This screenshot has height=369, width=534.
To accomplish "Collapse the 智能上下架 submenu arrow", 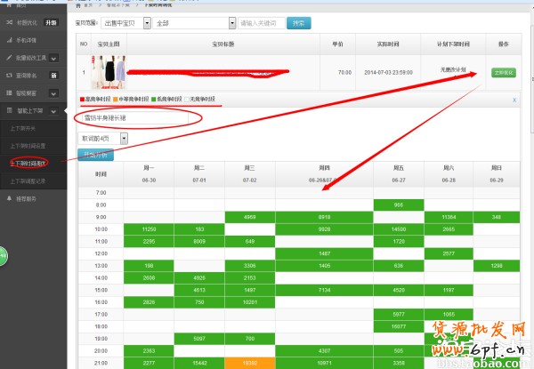I will [x=53, y=111].
